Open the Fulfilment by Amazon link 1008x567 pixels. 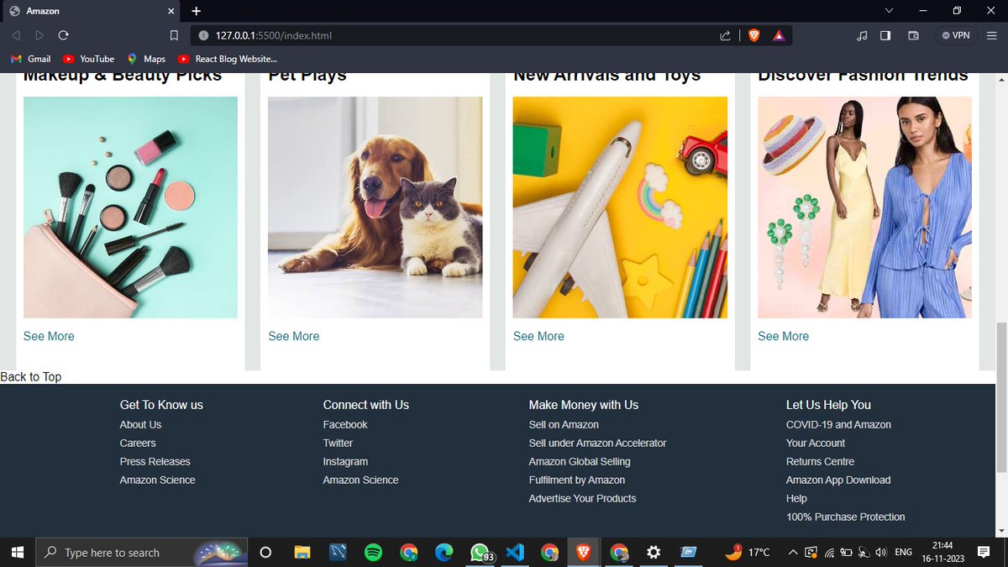point(577,480)
